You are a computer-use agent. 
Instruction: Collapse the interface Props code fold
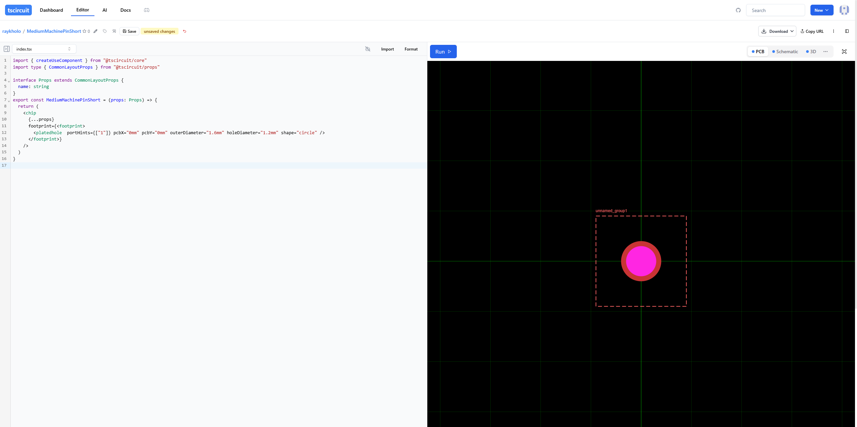point(9,81)
